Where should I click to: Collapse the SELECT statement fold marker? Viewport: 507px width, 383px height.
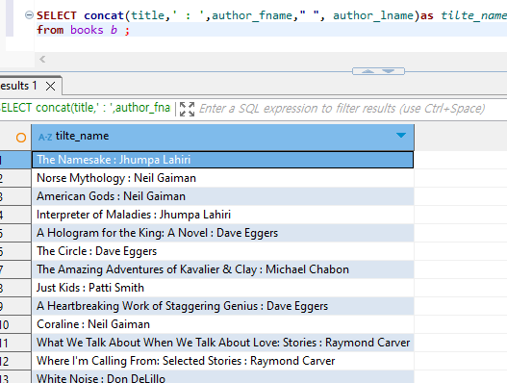pos(29,15)
